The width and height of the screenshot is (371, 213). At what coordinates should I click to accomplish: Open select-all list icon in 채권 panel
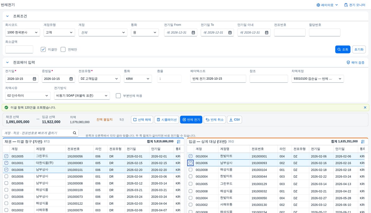tap(179, 141)
